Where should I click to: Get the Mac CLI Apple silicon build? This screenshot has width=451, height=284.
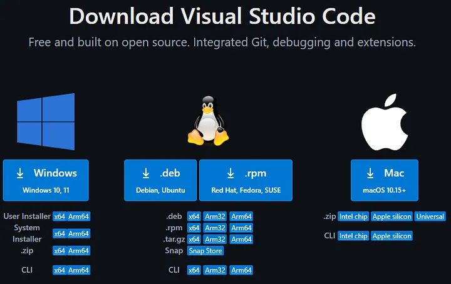pos(391,236)
